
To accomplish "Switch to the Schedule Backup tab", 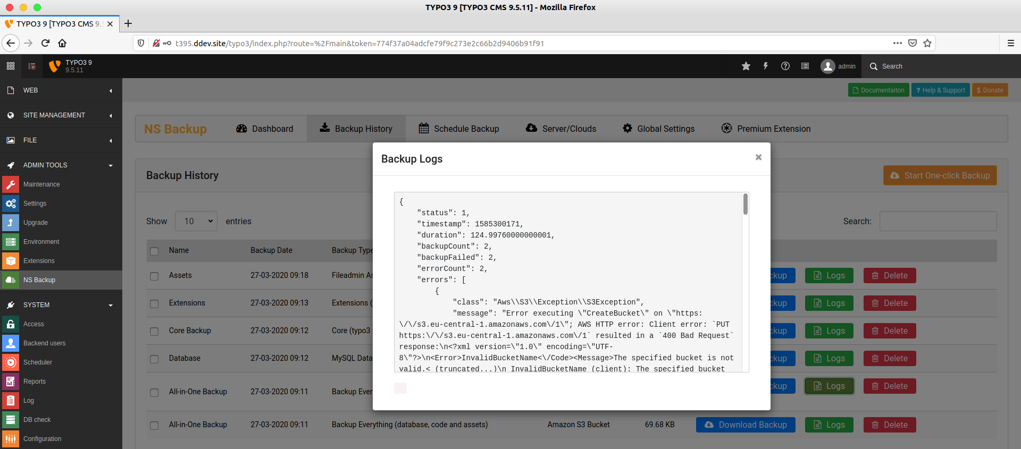I will [x=459, y=129].
